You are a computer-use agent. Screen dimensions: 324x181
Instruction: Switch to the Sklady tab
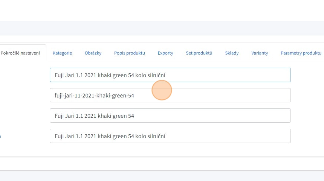[232, 53]
